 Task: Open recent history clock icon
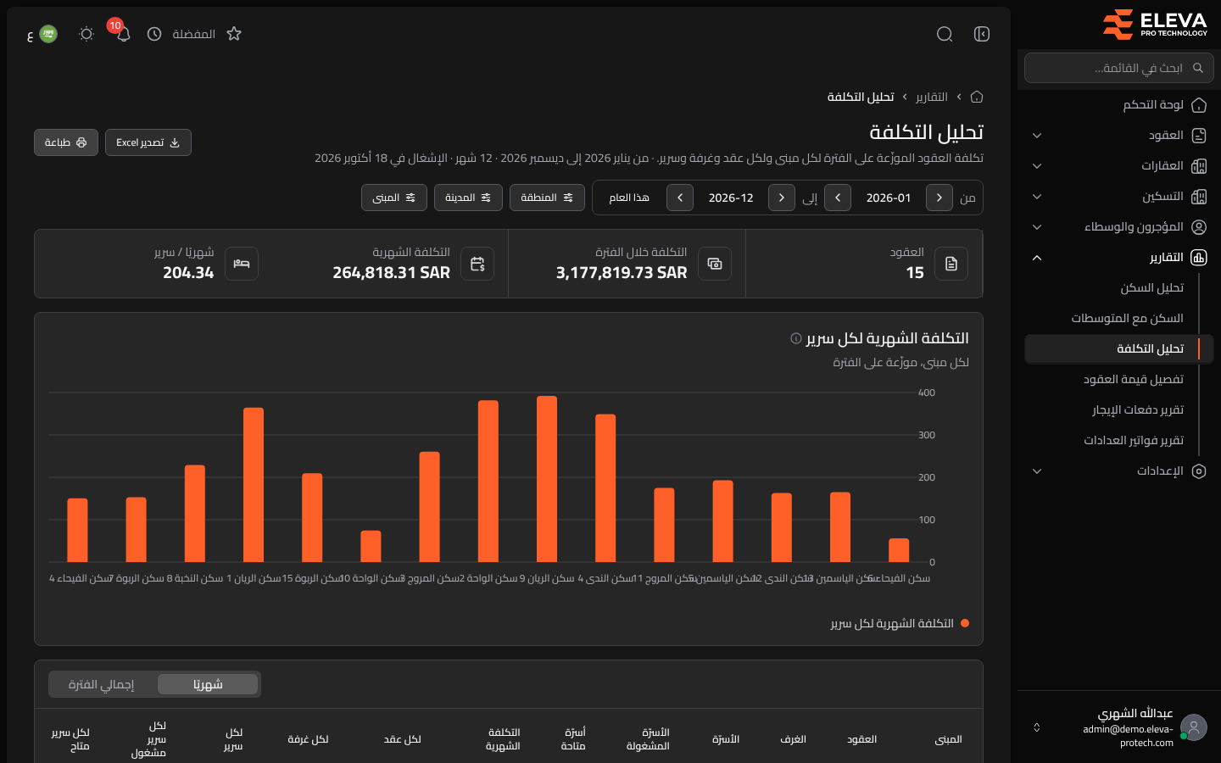[154, 34]
